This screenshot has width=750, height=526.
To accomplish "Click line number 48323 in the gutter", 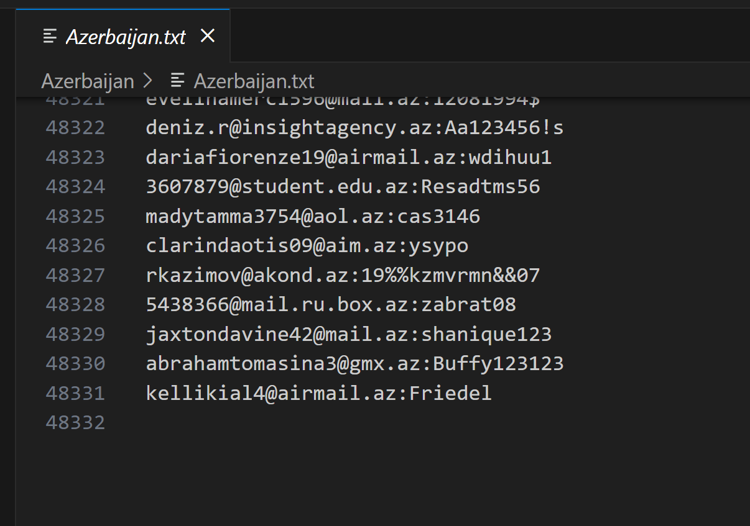I will coord(75,157).
